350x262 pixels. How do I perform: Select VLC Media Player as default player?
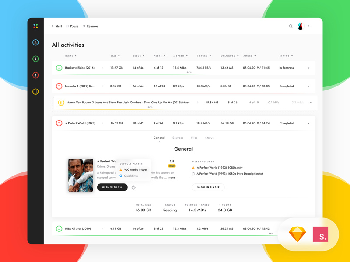135,169
